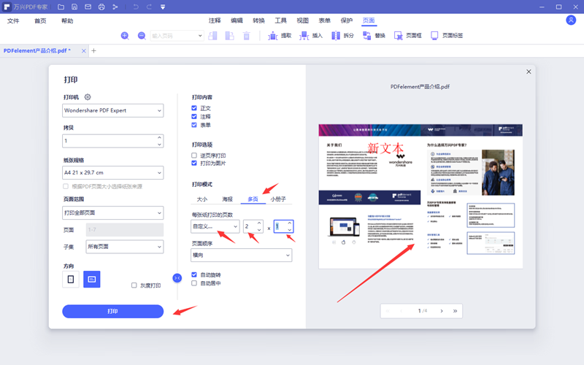Toggle the 灰度打印 grayscale checkbox
Image resolution: width=584 pixels, height=365 pixels.
[134, 285]
